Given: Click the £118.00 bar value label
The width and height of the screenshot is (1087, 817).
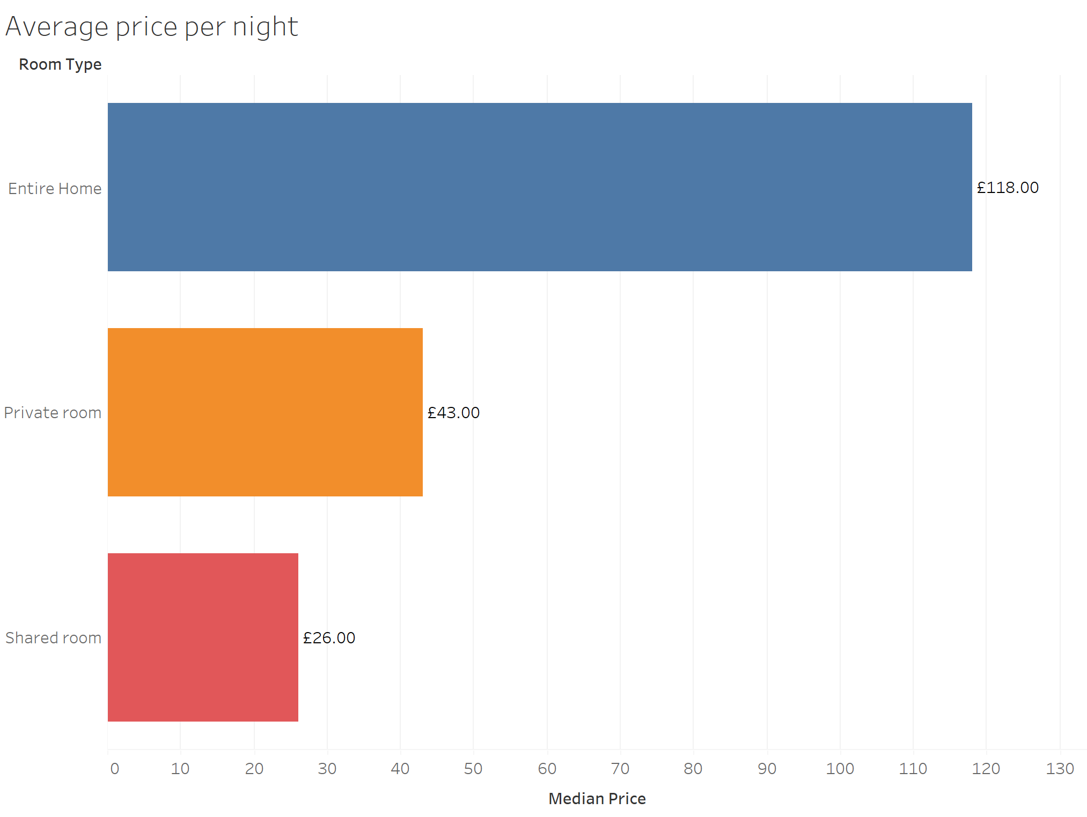Looking at the screenshot, I should point(1007,188).
